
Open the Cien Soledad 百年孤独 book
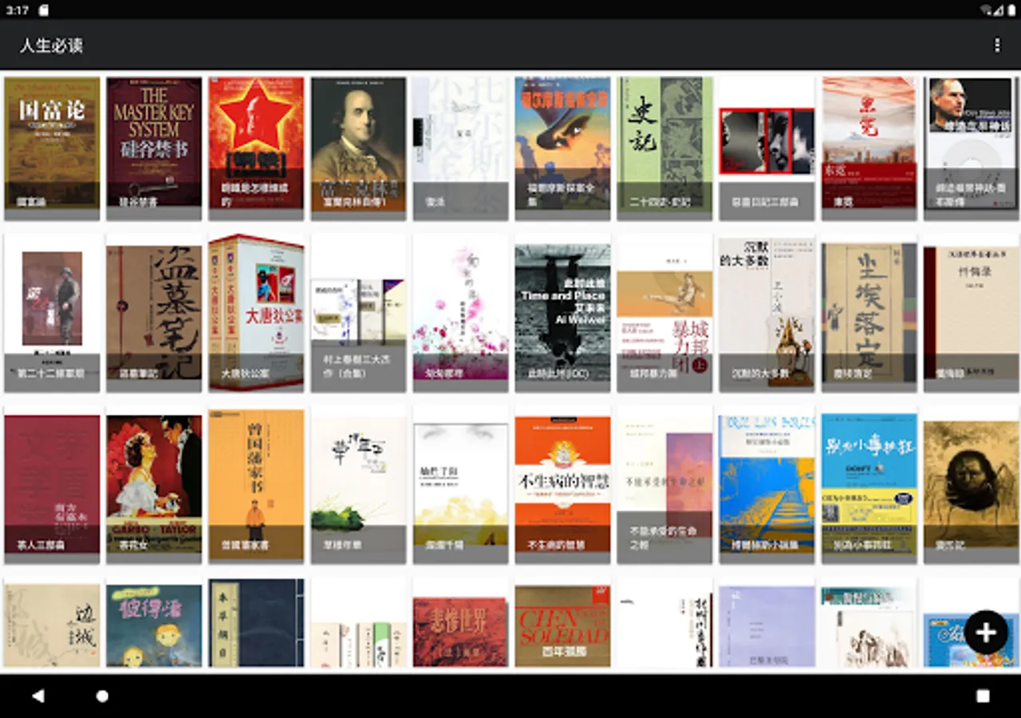562,625
